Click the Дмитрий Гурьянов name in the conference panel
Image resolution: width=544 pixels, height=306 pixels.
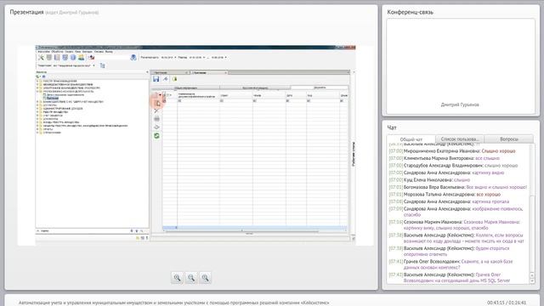tap(460, 105)
